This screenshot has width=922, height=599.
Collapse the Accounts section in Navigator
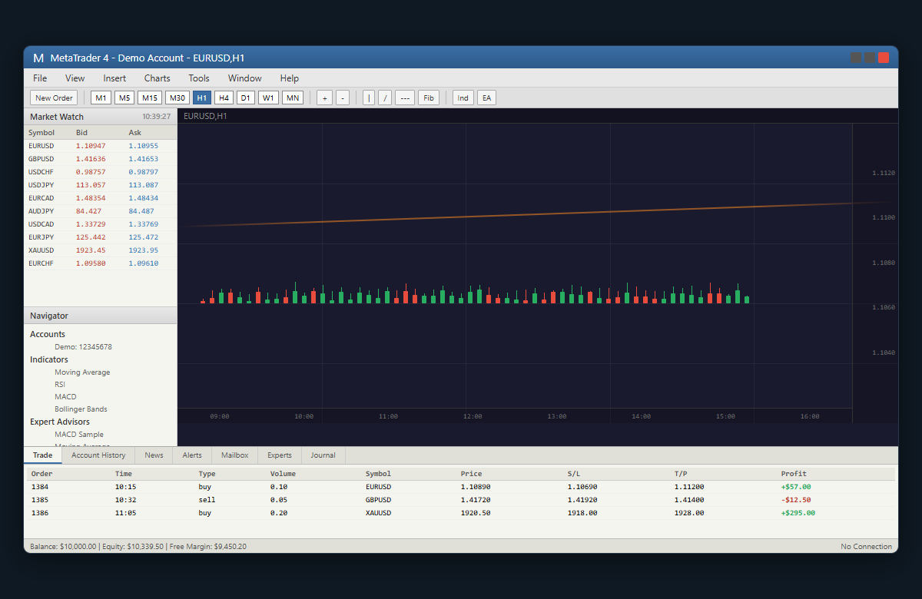coord(47,334)
